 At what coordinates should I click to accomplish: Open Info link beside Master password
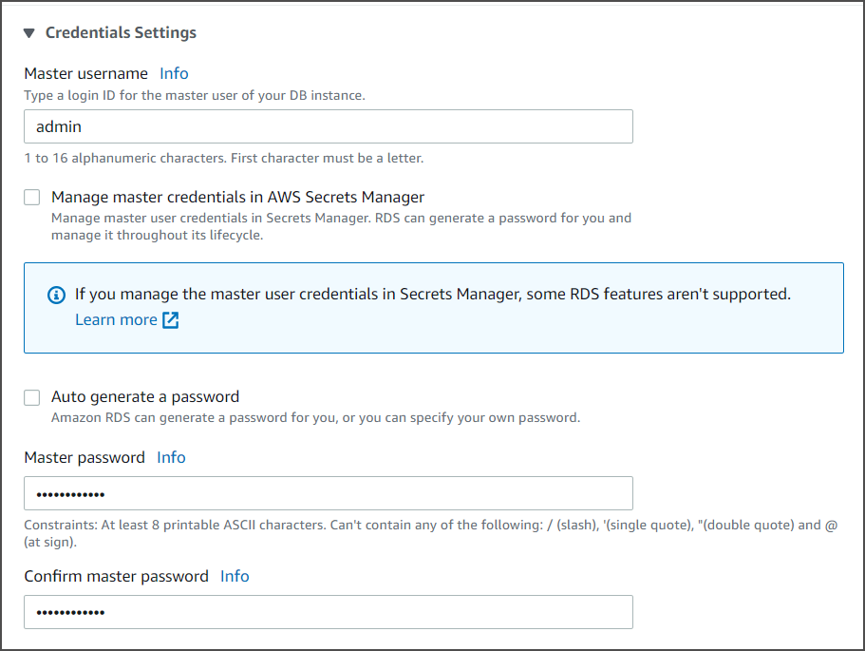tap(171, 457)
